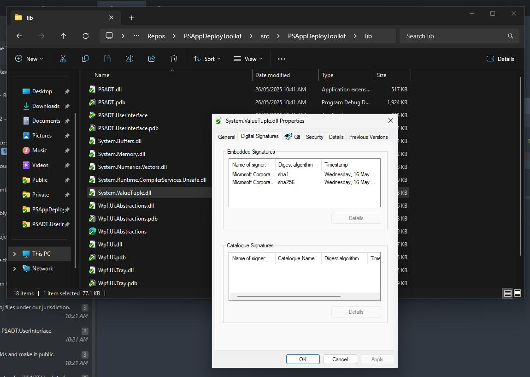Open the Sort dropdown menu
Viewport: 530px width, 377px height.
[x=207, y=59]
